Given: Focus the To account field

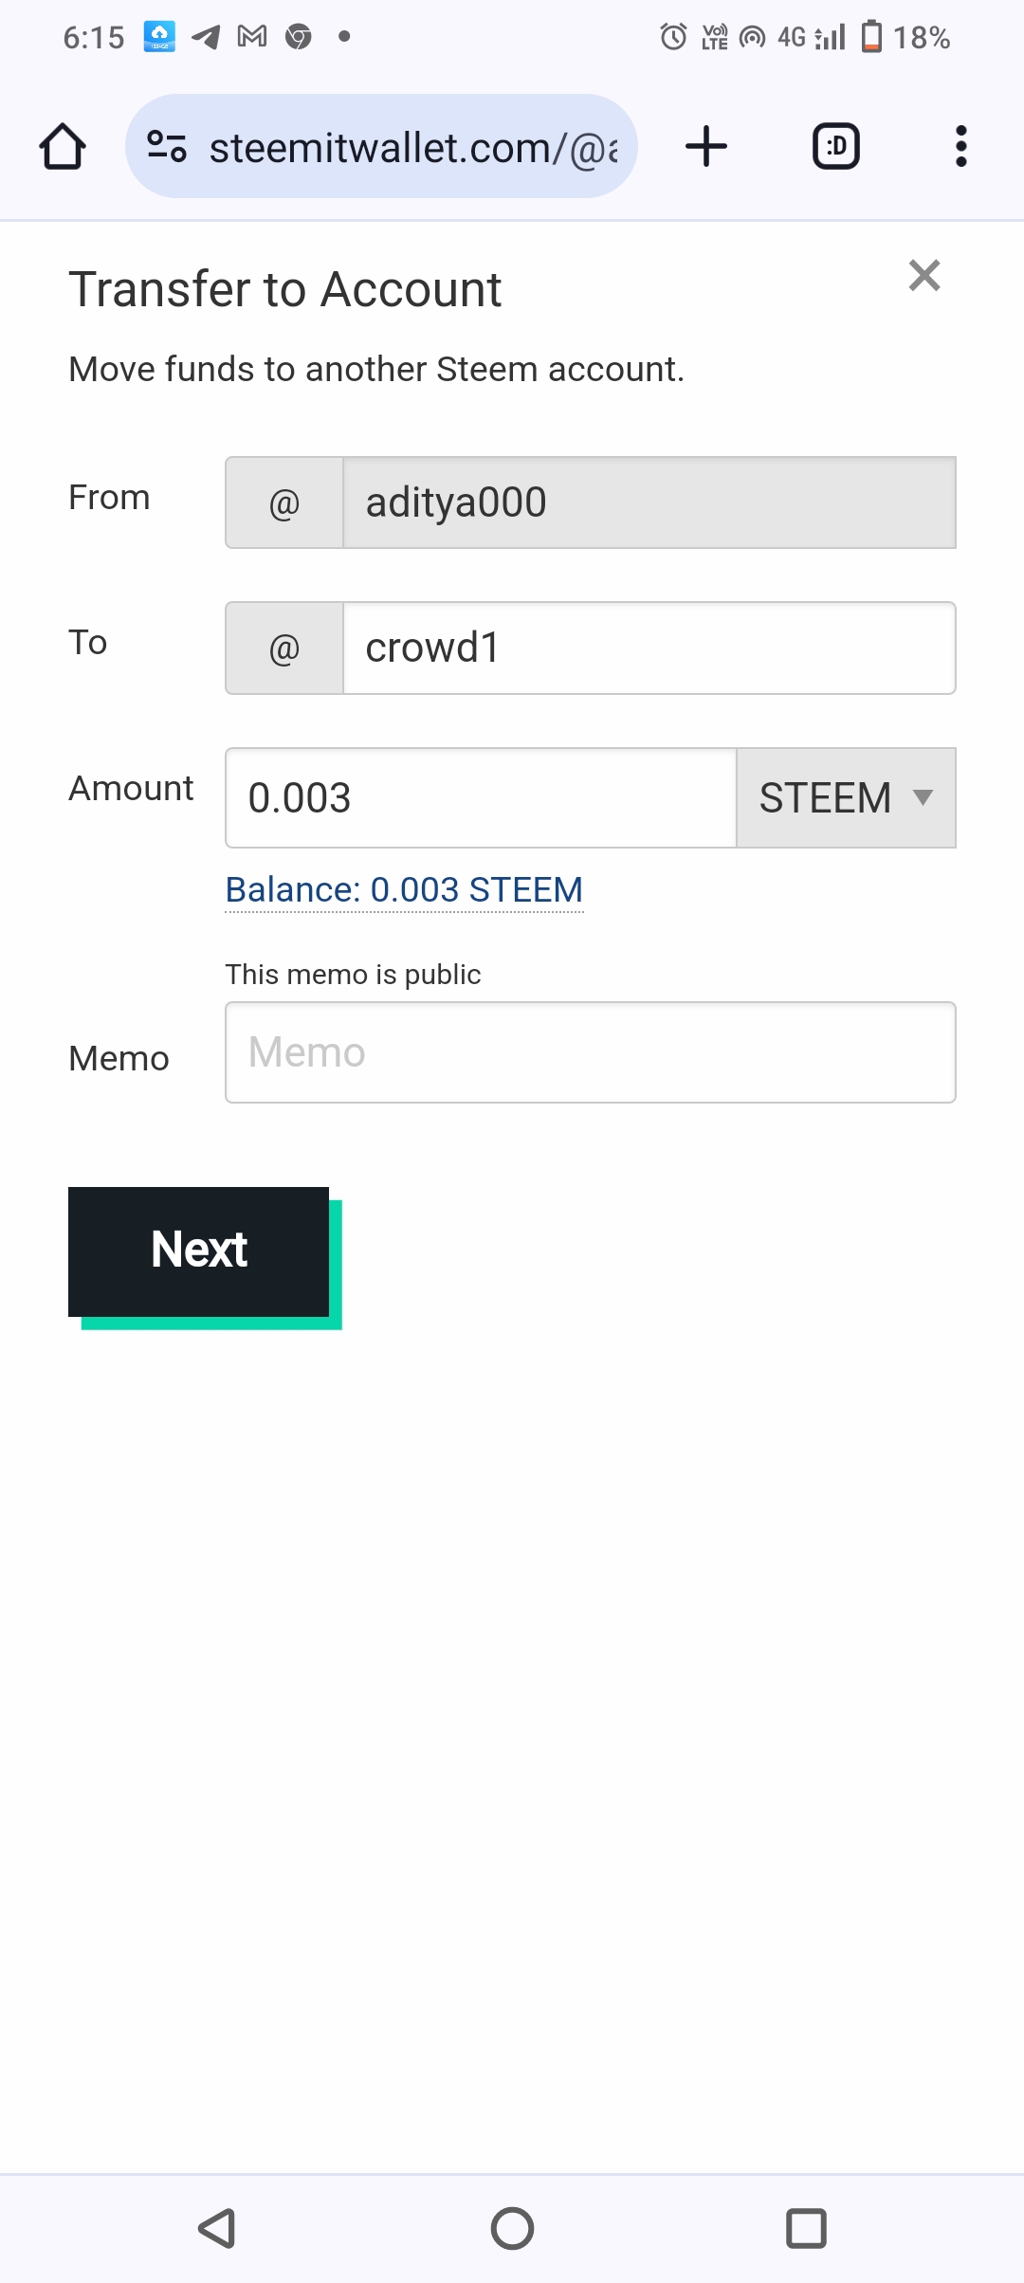Looking at the screenshot, I should coord(649,648).
